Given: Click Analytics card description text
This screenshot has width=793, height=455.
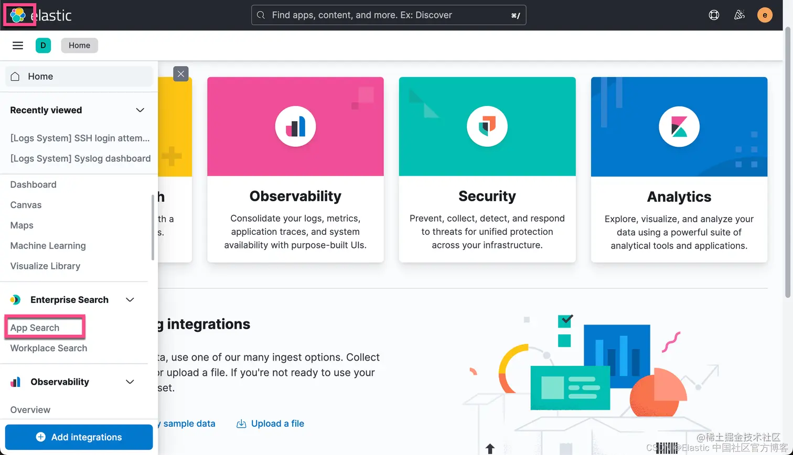Looking at the screenshot, I should [679, 232].
